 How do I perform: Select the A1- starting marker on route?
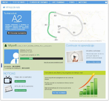pos(56,37)
